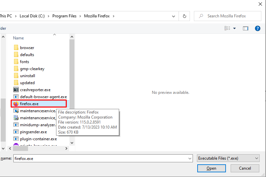The image size is (266, 177).
Task: Click the browser folder icon
Action: point(16,47)
